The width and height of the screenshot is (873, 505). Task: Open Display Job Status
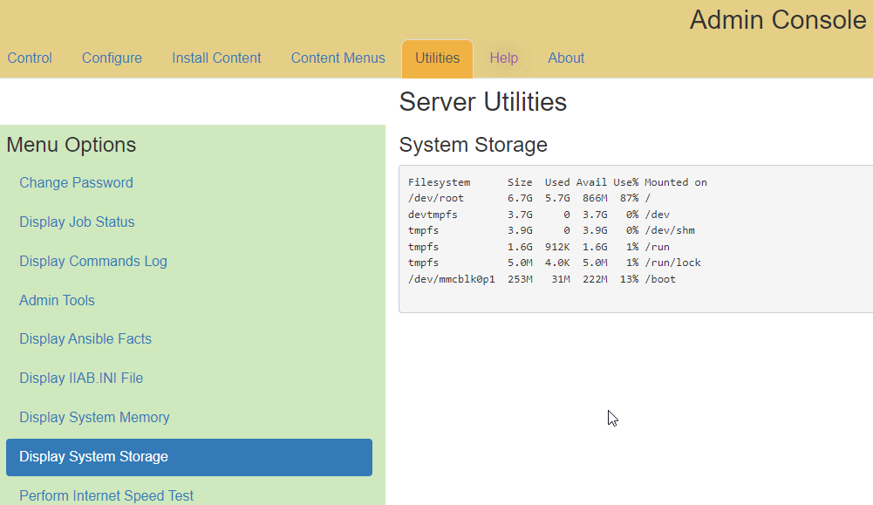[x=77, y=222]
